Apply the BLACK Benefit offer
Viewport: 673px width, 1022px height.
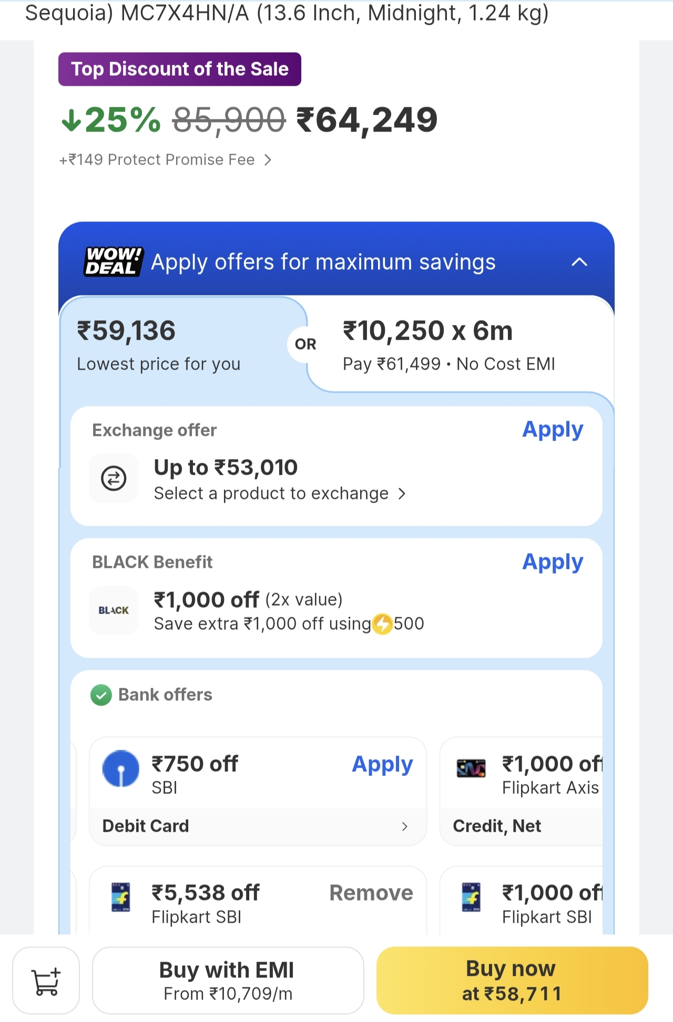click(x=552, y=563)
